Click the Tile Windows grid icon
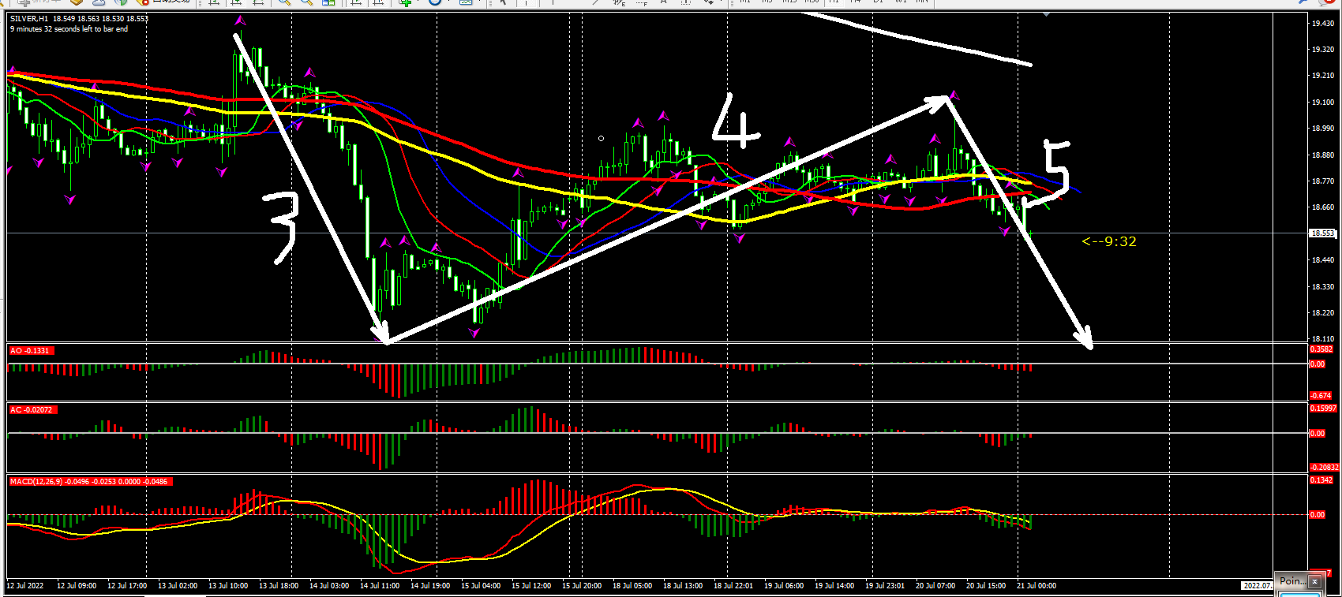Image resolution: width=1342 pixels, height=597 pixels. coord(328,2)
